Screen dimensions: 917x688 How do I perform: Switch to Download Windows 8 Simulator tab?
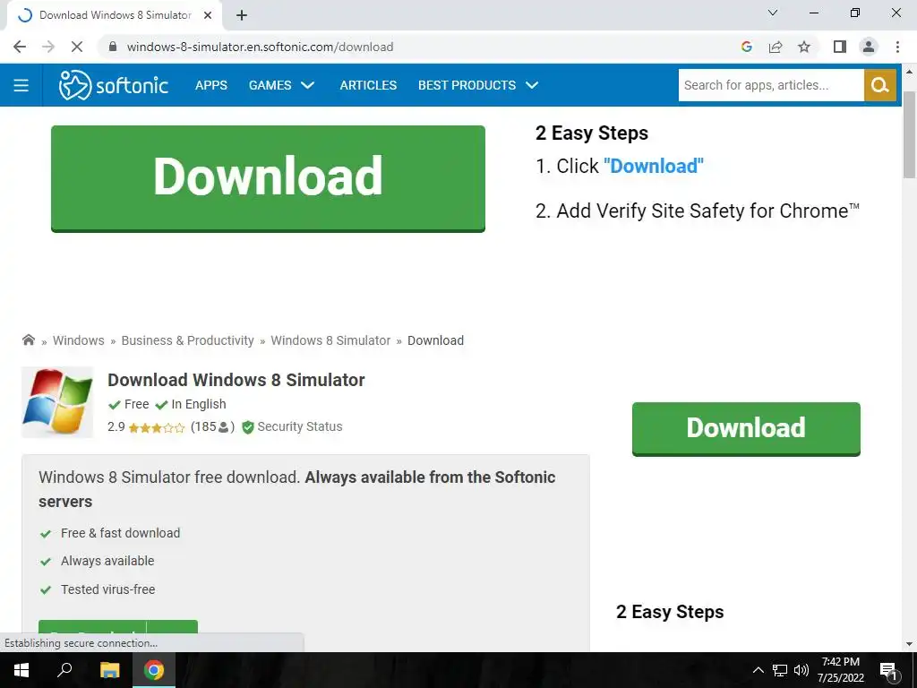pos(116,15)
